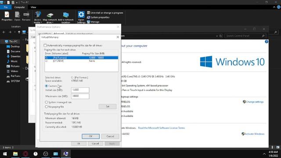
Task: Click the red circular Opera taskbar icon
Action: pyautogui.click(x=25, y=154)
